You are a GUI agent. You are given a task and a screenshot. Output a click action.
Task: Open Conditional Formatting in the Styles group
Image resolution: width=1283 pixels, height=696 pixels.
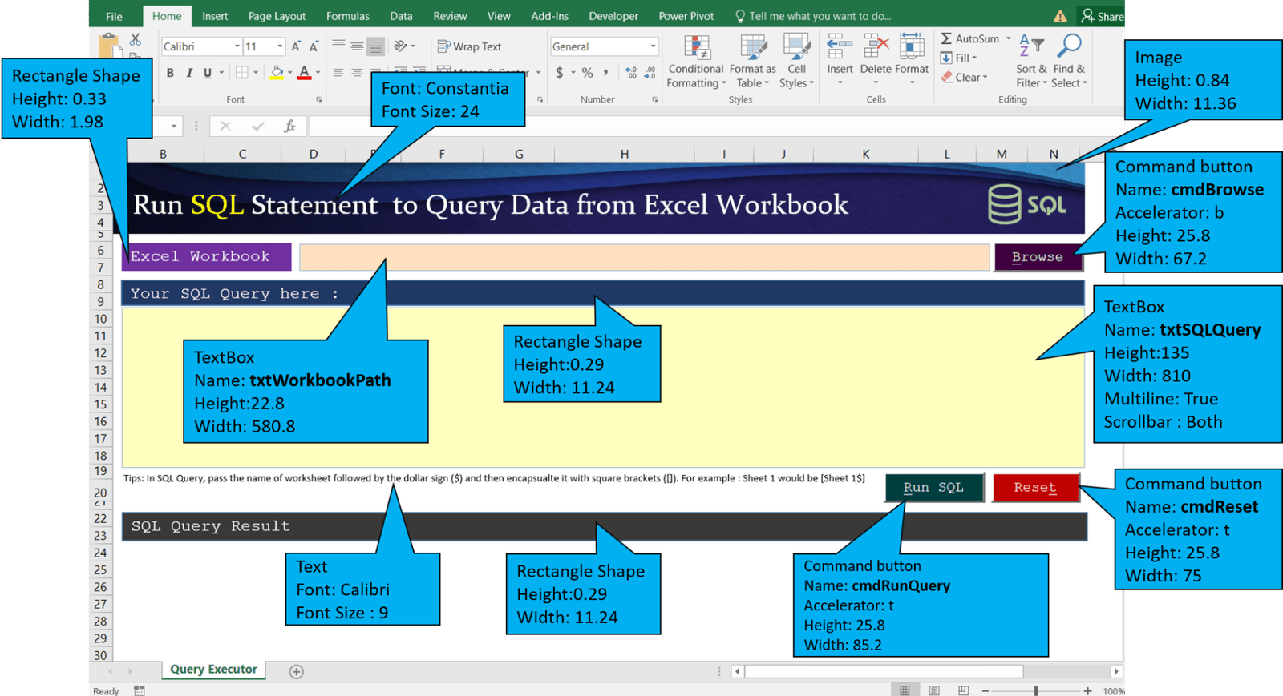[x=695, y=61]
